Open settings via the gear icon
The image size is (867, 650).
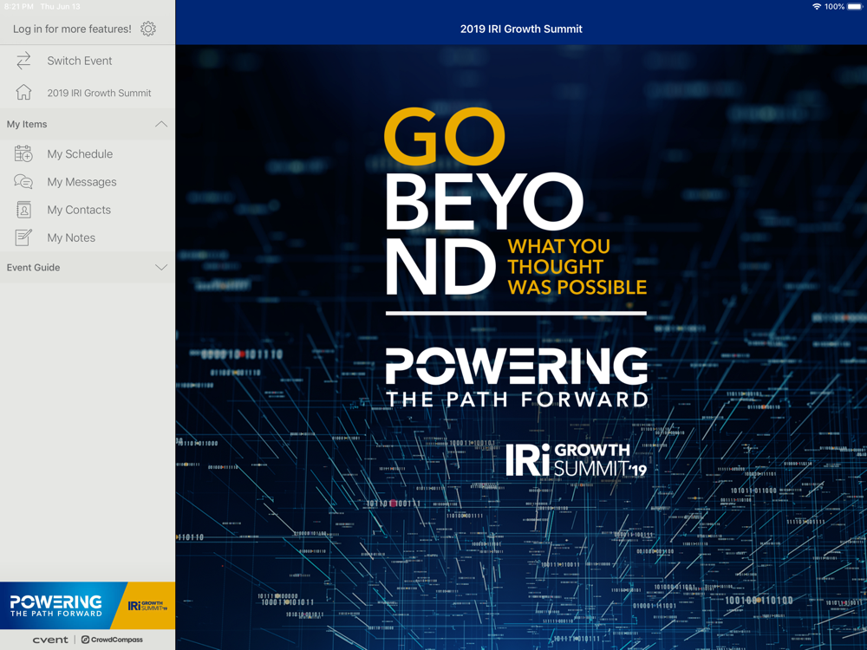(148, 29)
